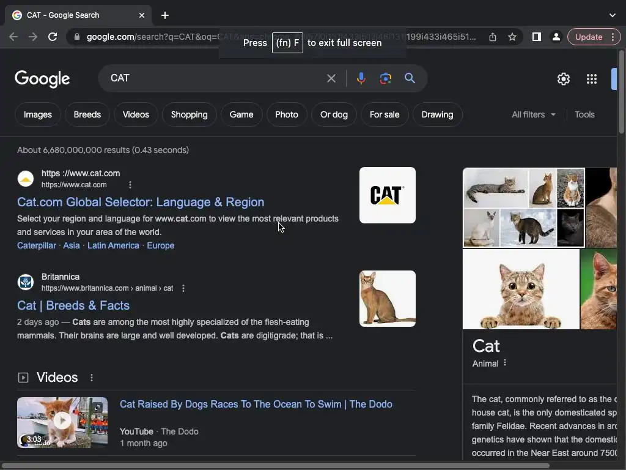This screenshot has height=470, width=626.
Task: Click the browser forward arrow
Action: (x=33, y=37)
